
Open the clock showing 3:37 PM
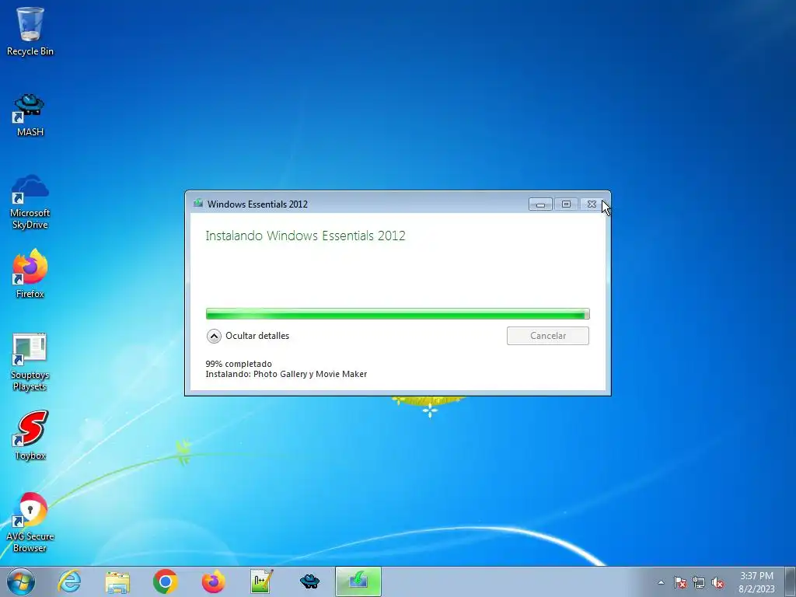[x=756, y=582]
